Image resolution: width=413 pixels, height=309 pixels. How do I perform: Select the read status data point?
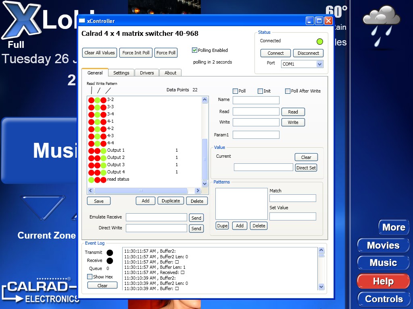click(144, 179)
